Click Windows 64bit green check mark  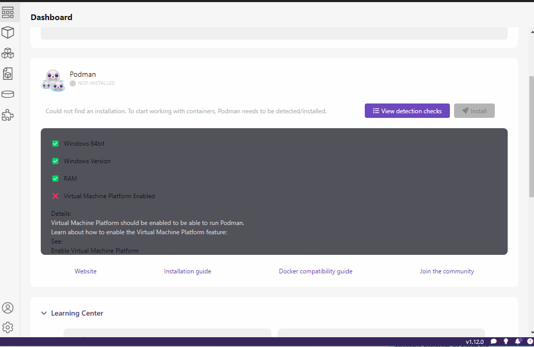(55, 144)
